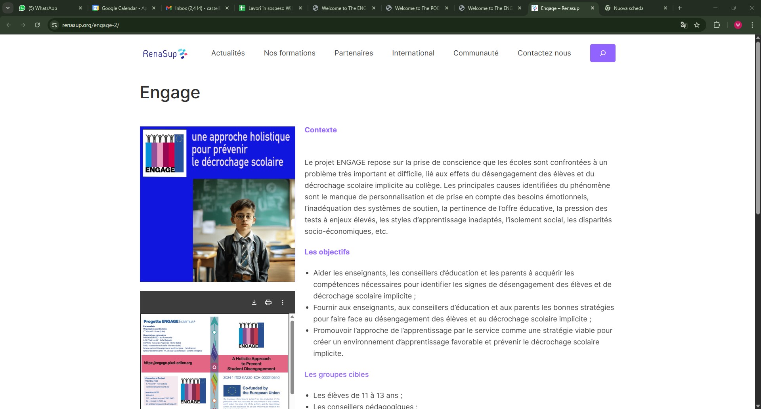The height and width of the screenshot is (409, 761).
Task: Click the ENGAGE décrochage scolaire banner image
Action: 217,204
